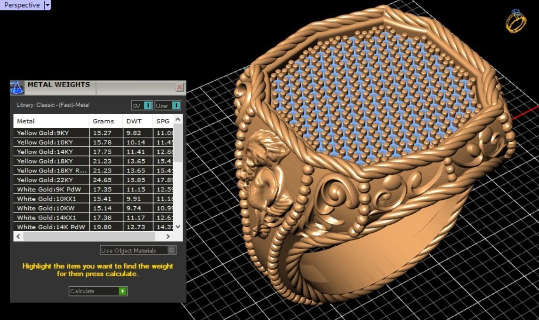Click the Calculate button
Viewport: 539px width, 320px height.
98,291
